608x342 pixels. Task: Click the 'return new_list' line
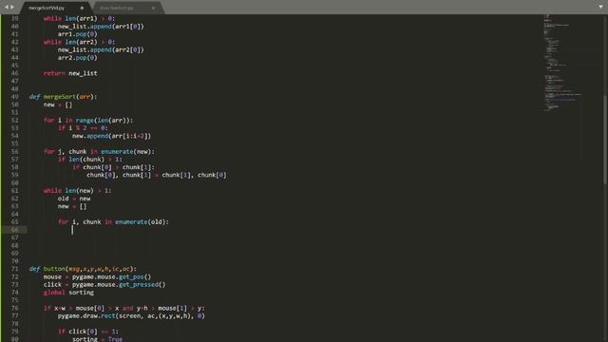point(70,73)
